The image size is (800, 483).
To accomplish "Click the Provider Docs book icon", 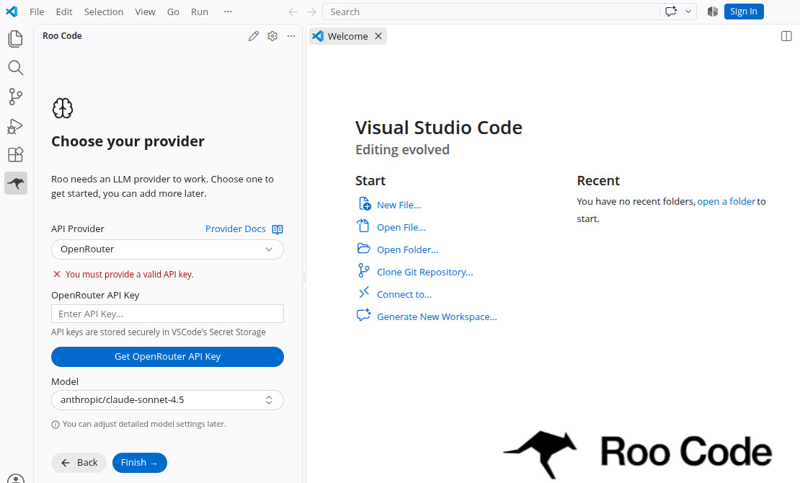I will tap(277, 229).
